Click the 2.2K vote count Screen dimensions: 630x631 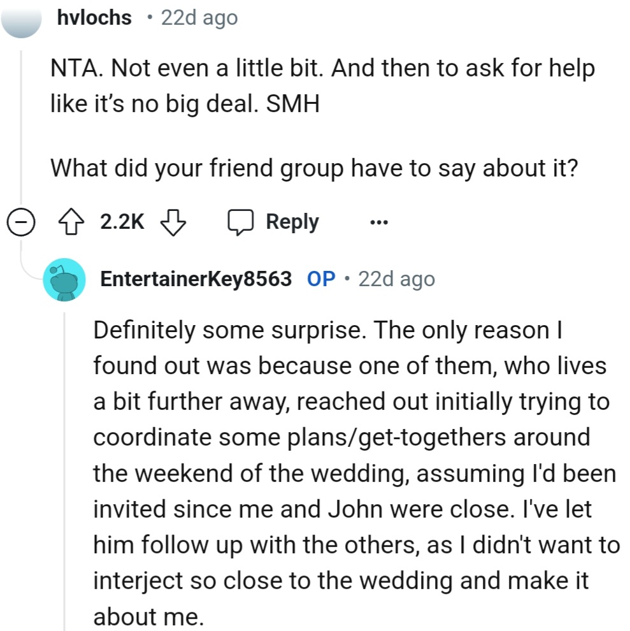click(x=121, y=221)
